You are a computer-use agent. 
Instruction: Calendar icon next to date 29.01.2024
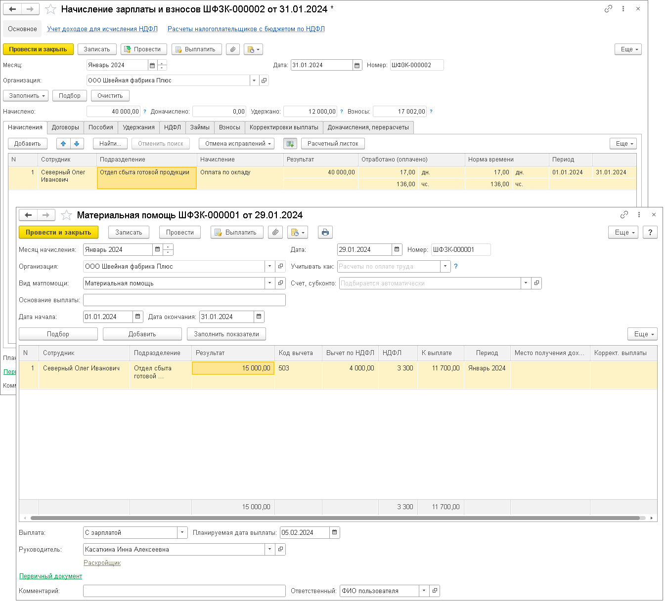pyautogui.click(x=397, y=249)
